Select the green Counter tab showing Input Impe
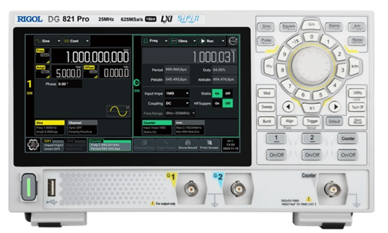This screenshot has width=388, height=233. (x=157, y=127)
